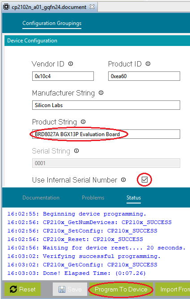The height and width of the screenshot is (299, 190).
Task: Click the chip icon on the document tab
Action: point(6,7)
